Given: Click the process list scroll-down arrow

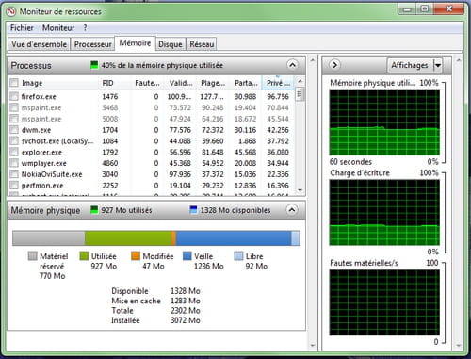Looking at the screenshot, I should (x=300, y=190).
